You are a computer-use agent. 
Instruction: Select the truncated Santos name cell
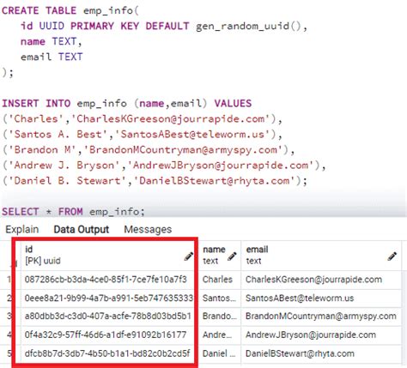pos(220,299)
